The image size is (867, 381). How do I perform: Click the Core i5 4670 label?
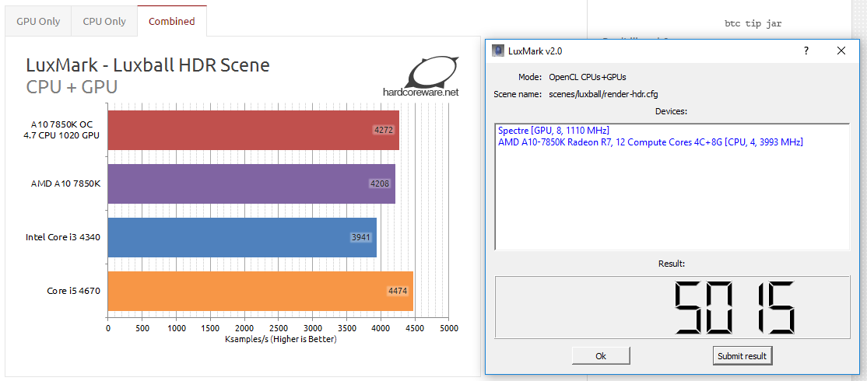pos(73,291)
